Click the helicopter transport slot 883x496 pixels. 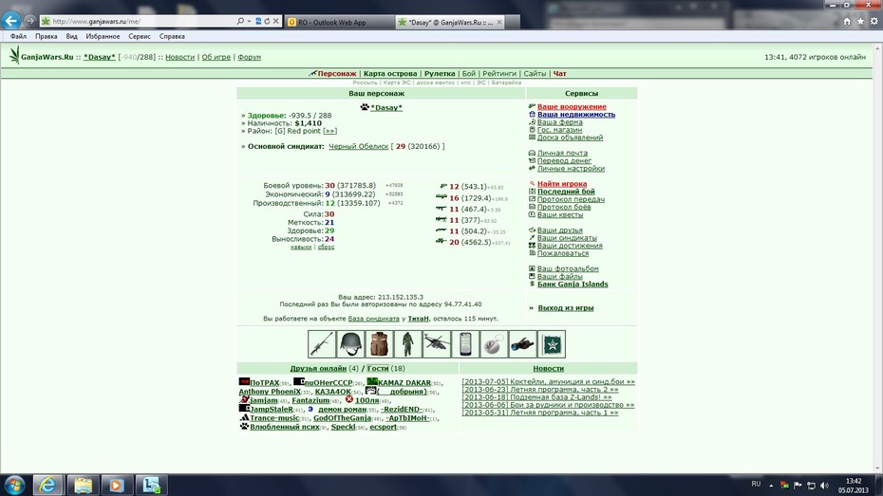[x=437, y=343]
